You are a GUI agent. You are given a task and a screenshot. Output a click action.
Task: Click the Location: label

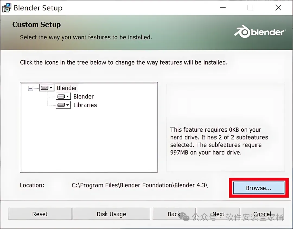pyautogui.click(x=32, y=185)
